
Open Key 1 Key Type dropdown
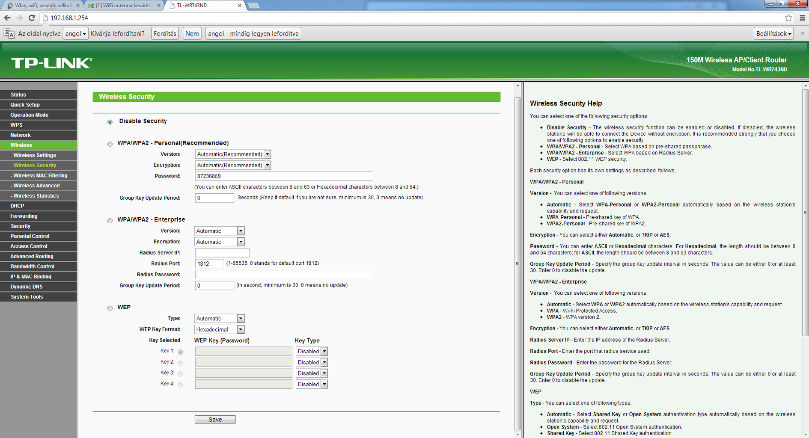pos(312,351)
